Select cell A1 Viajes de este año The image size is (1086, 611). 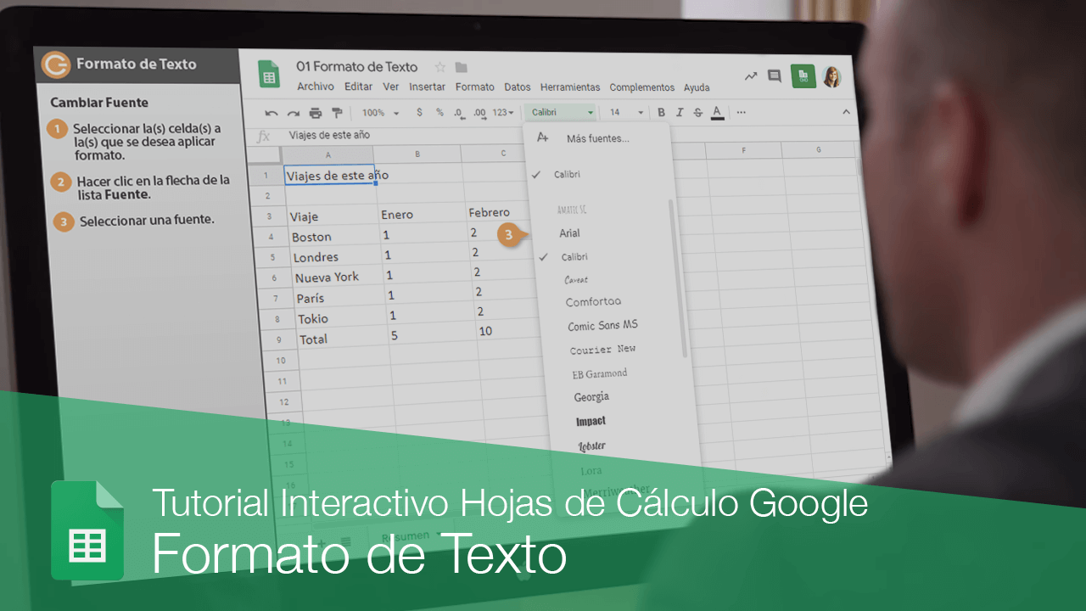click(329, 176)
